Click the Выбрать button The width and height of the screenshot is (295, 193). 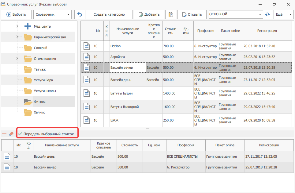tap(16, 14)
